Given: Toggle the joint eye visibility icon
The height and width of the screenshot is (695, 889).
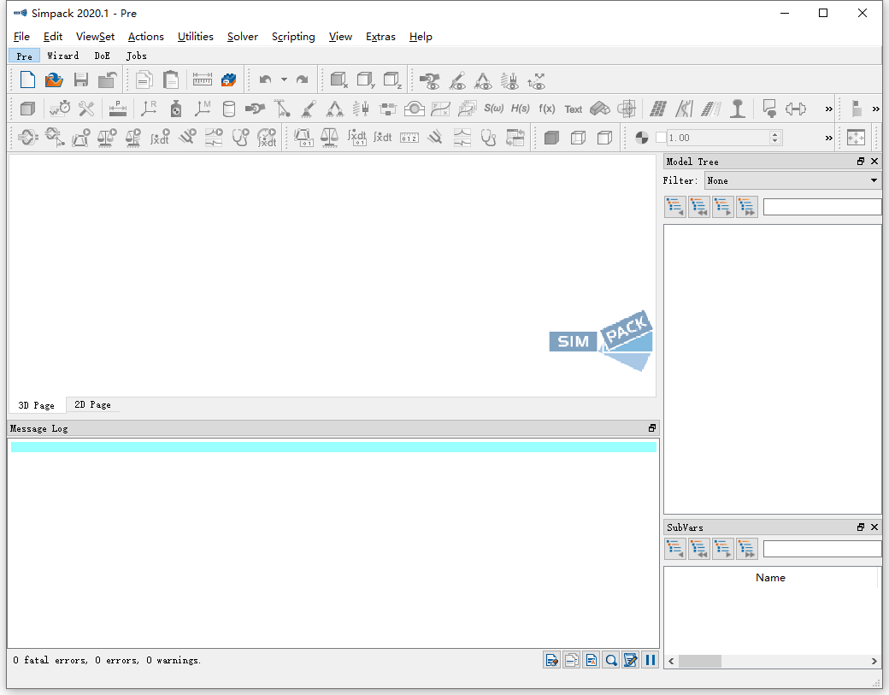Looking at the screenshot, I should 457,80.
